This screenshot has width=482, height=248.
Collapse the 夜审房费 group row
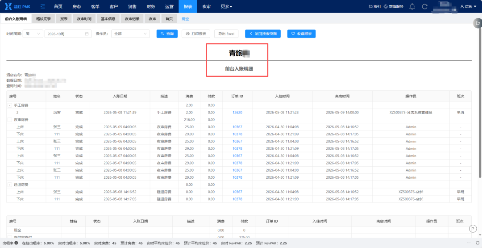coord(9,120)
